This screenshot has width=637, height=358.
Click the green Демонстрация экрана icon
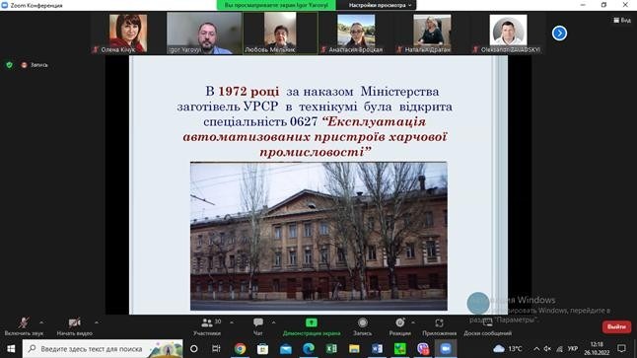point(312,323)
